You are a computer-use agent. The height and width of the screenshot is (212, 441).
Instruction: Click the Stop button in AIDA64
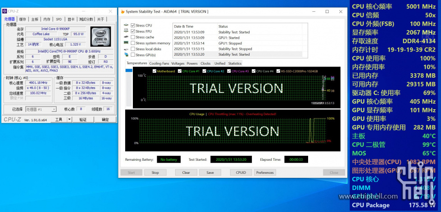(x=155, y=172)
